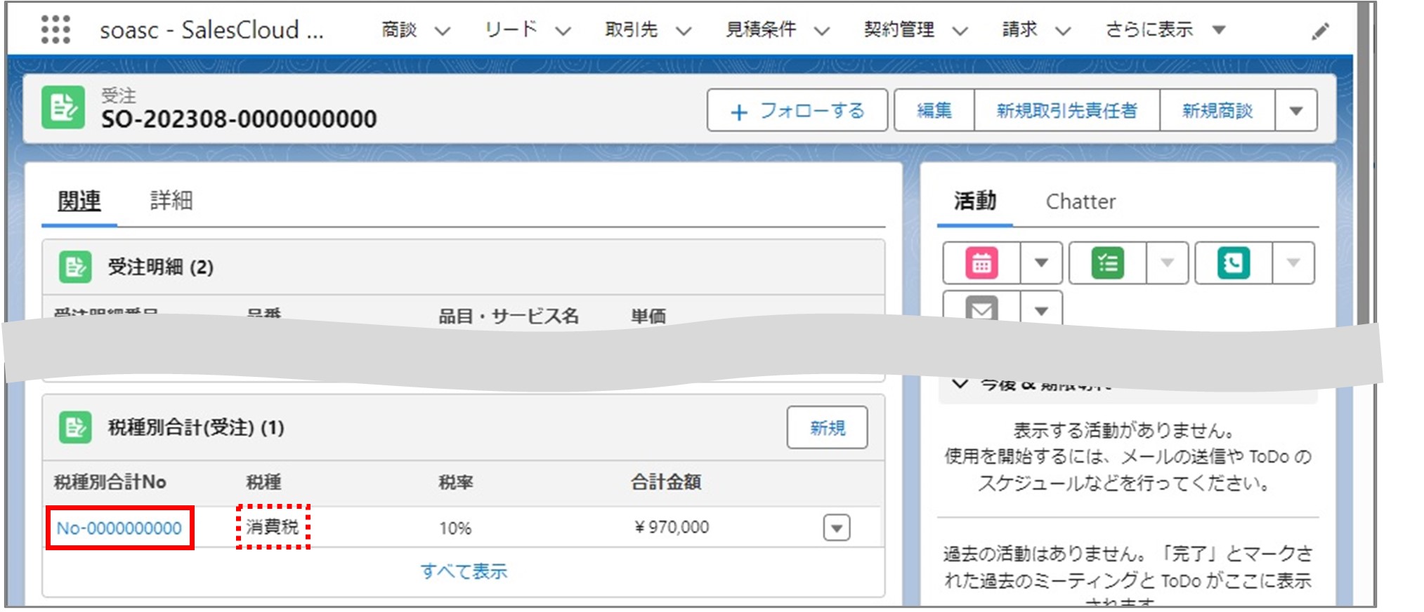
Task: Click the 消費税 cell
Action: (273, 526)
